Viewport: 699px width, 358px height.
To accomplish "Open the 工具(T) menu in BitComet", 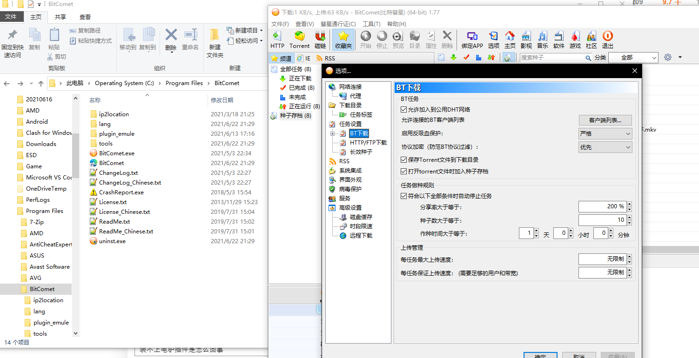I will point(371,24).
